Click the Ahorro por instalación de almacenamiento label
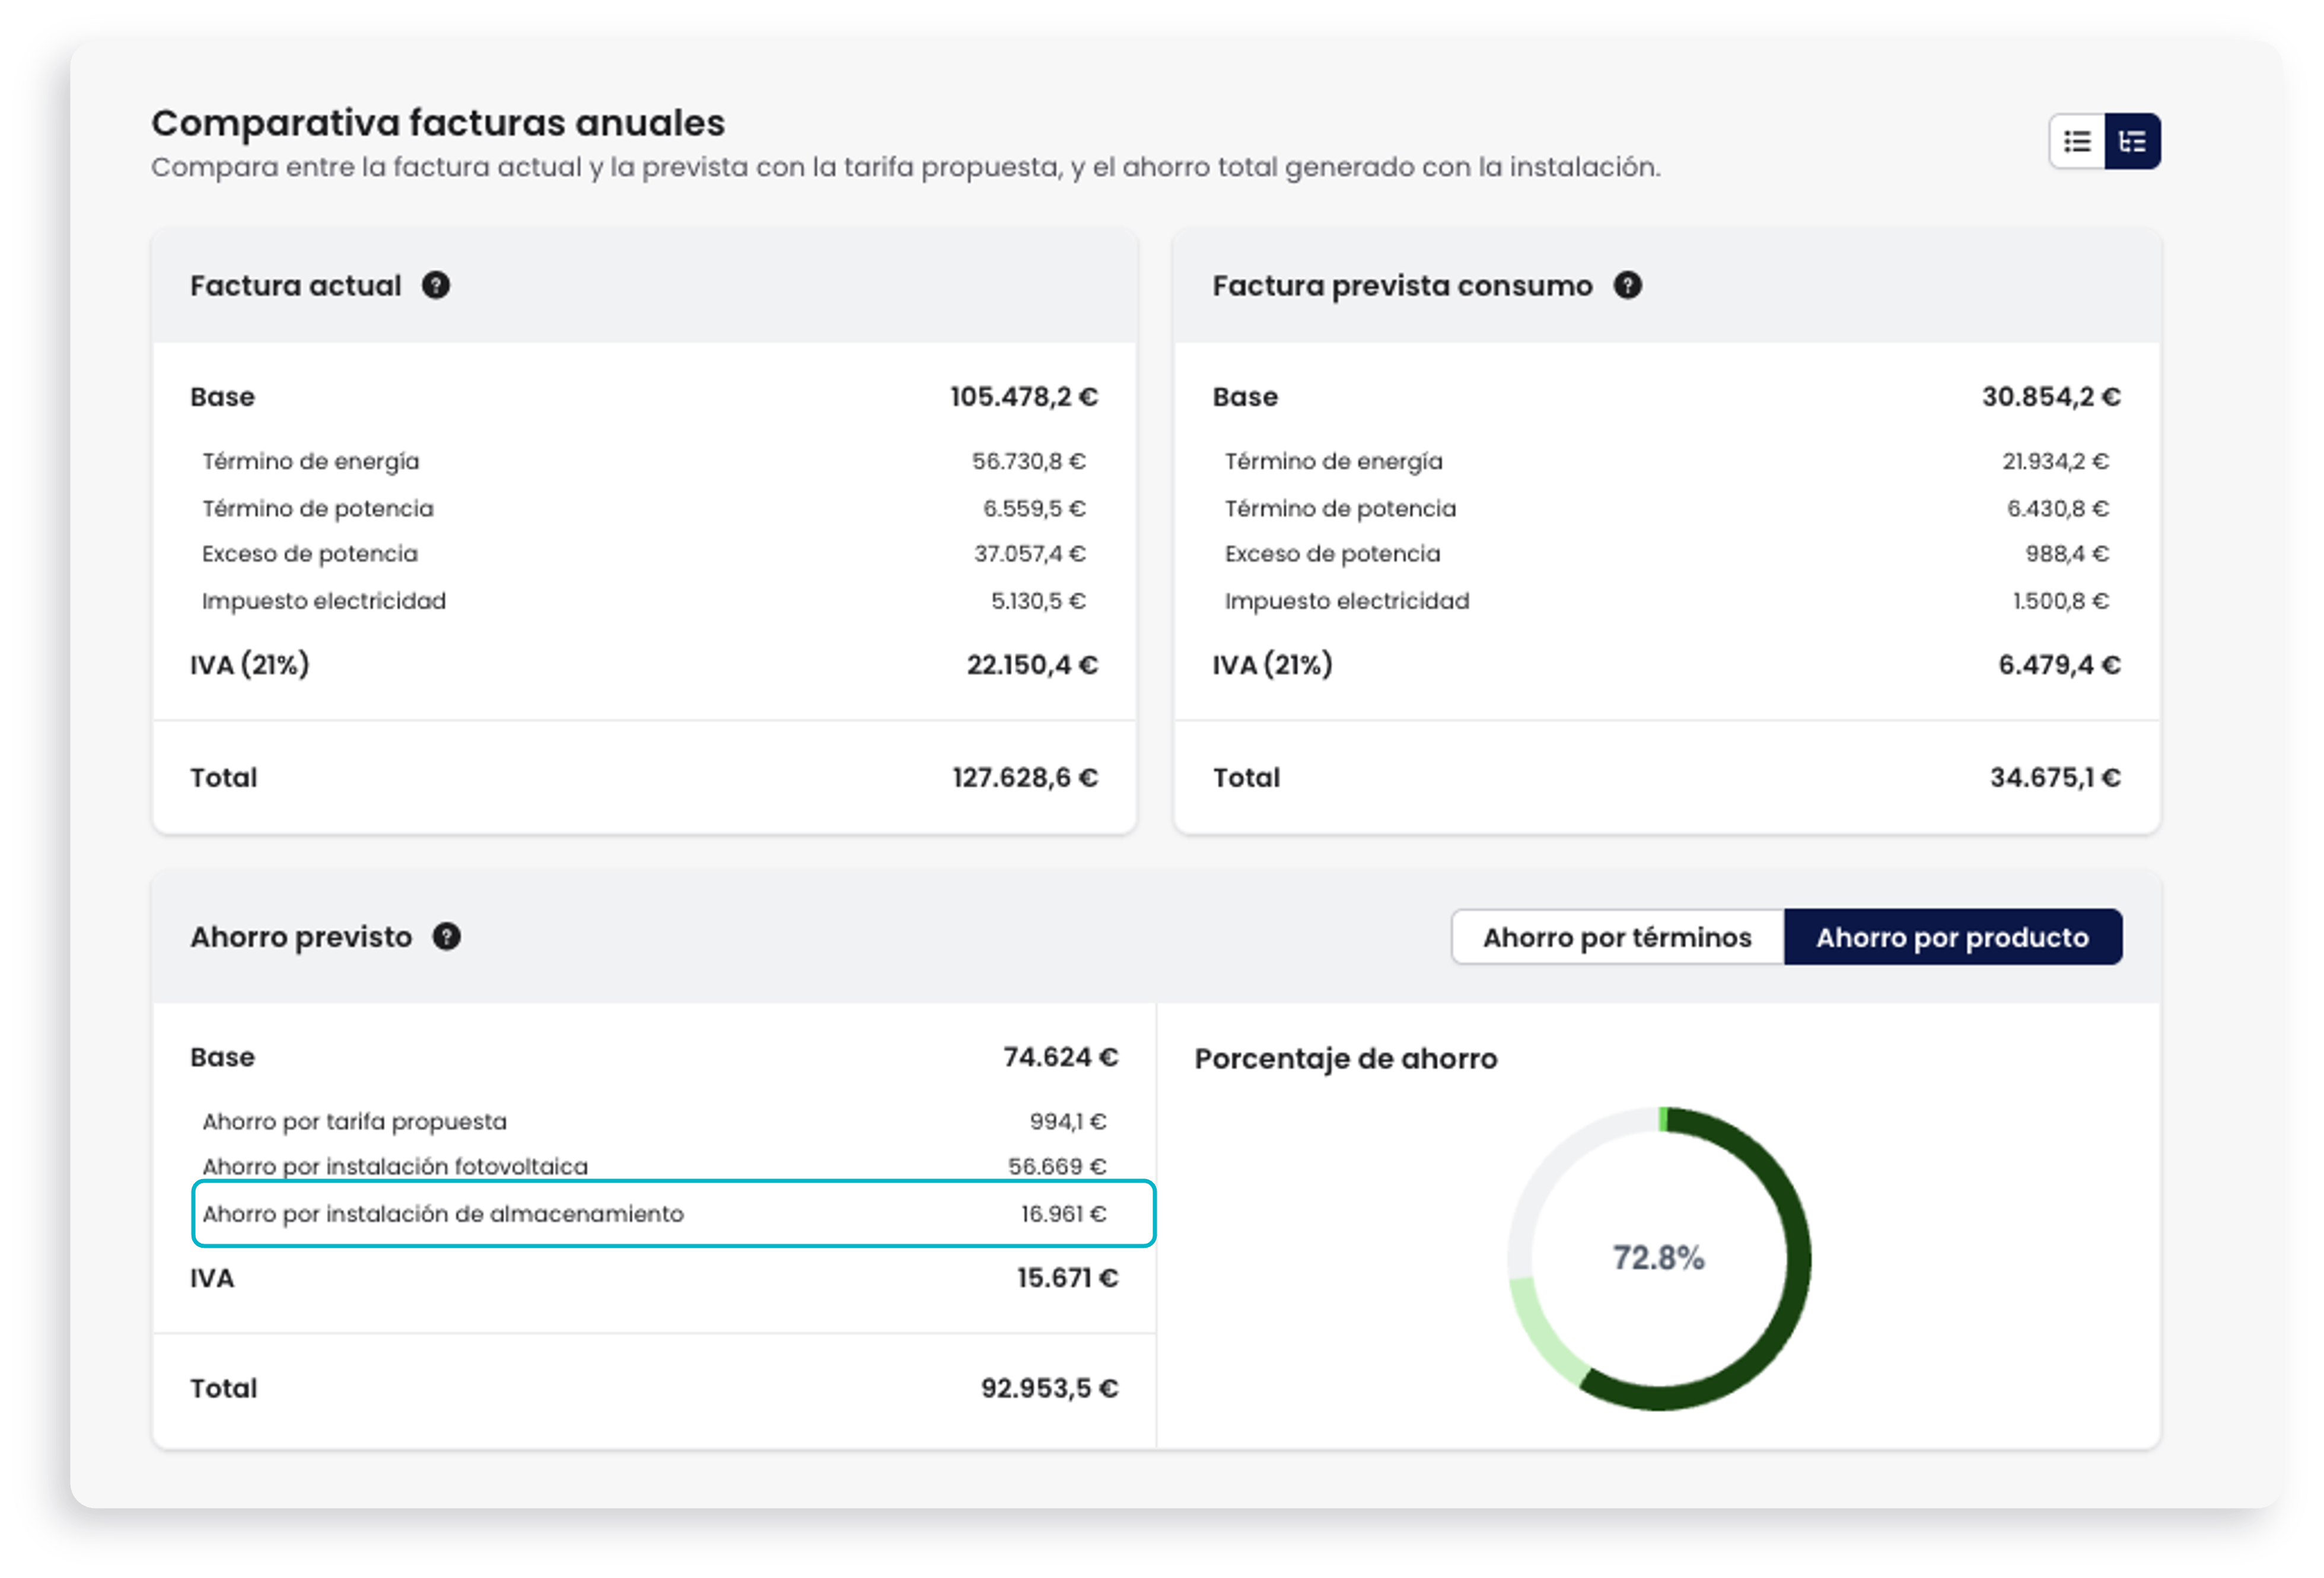The width and height of the screenshot is (2324, 1578). (442, 1213)
